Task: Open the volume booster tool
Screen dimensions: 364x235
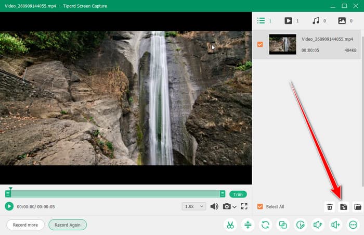Action: (335, 225)
